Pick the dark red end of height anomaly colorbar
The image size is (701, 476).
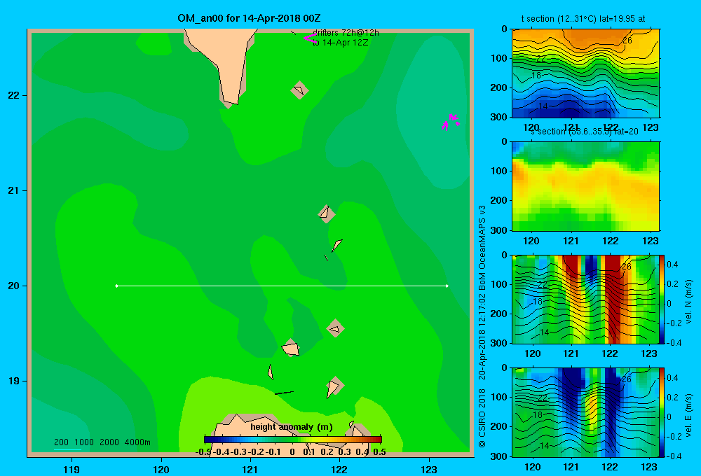tap(376, 440)
